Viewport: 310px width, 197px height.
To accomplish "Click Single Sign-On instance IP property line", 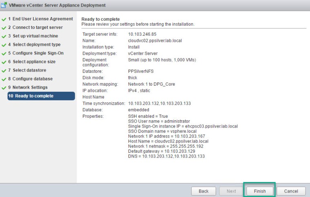I will (x=183, y=126).
